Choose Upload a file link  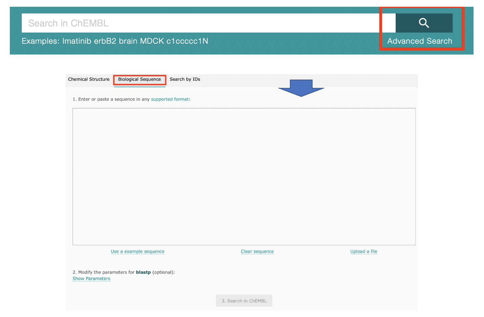tap(364, 251)
